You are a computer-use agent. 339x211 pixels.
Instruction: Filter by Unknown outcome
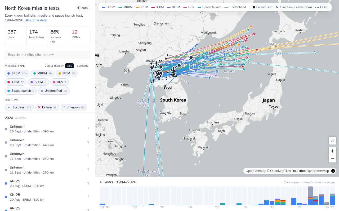(74, 107)
